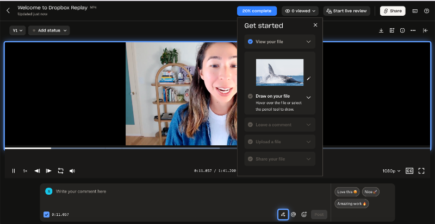435x224 pixels.
Task: Insert the Love this quick reaction
Action: [347, 191]
